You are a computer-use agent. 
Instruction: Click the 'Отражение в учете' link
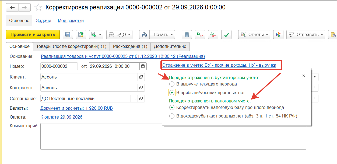[x=219, y=65]
